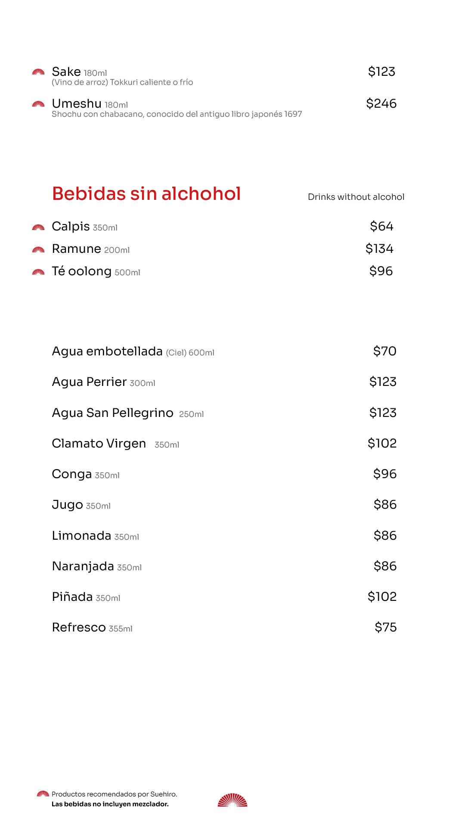Select Clamato Virgen from the list
465x827 pixels.
[99, 444]
